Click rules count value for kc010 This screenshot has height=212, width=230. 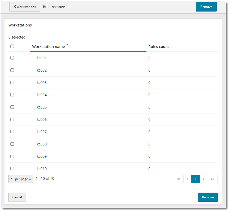149,169
